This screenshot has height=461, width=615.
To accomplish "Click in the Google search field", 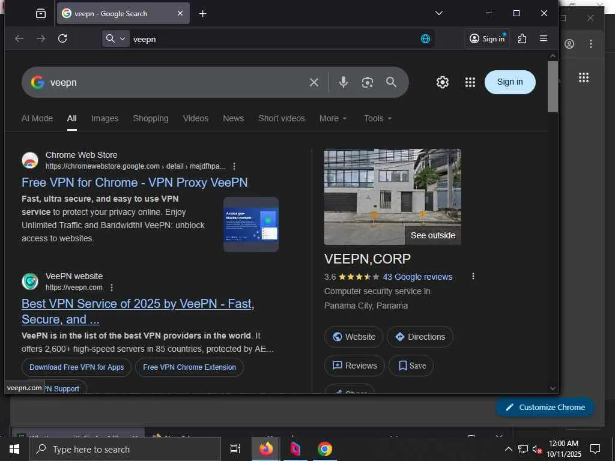I will tap(177, 82).
